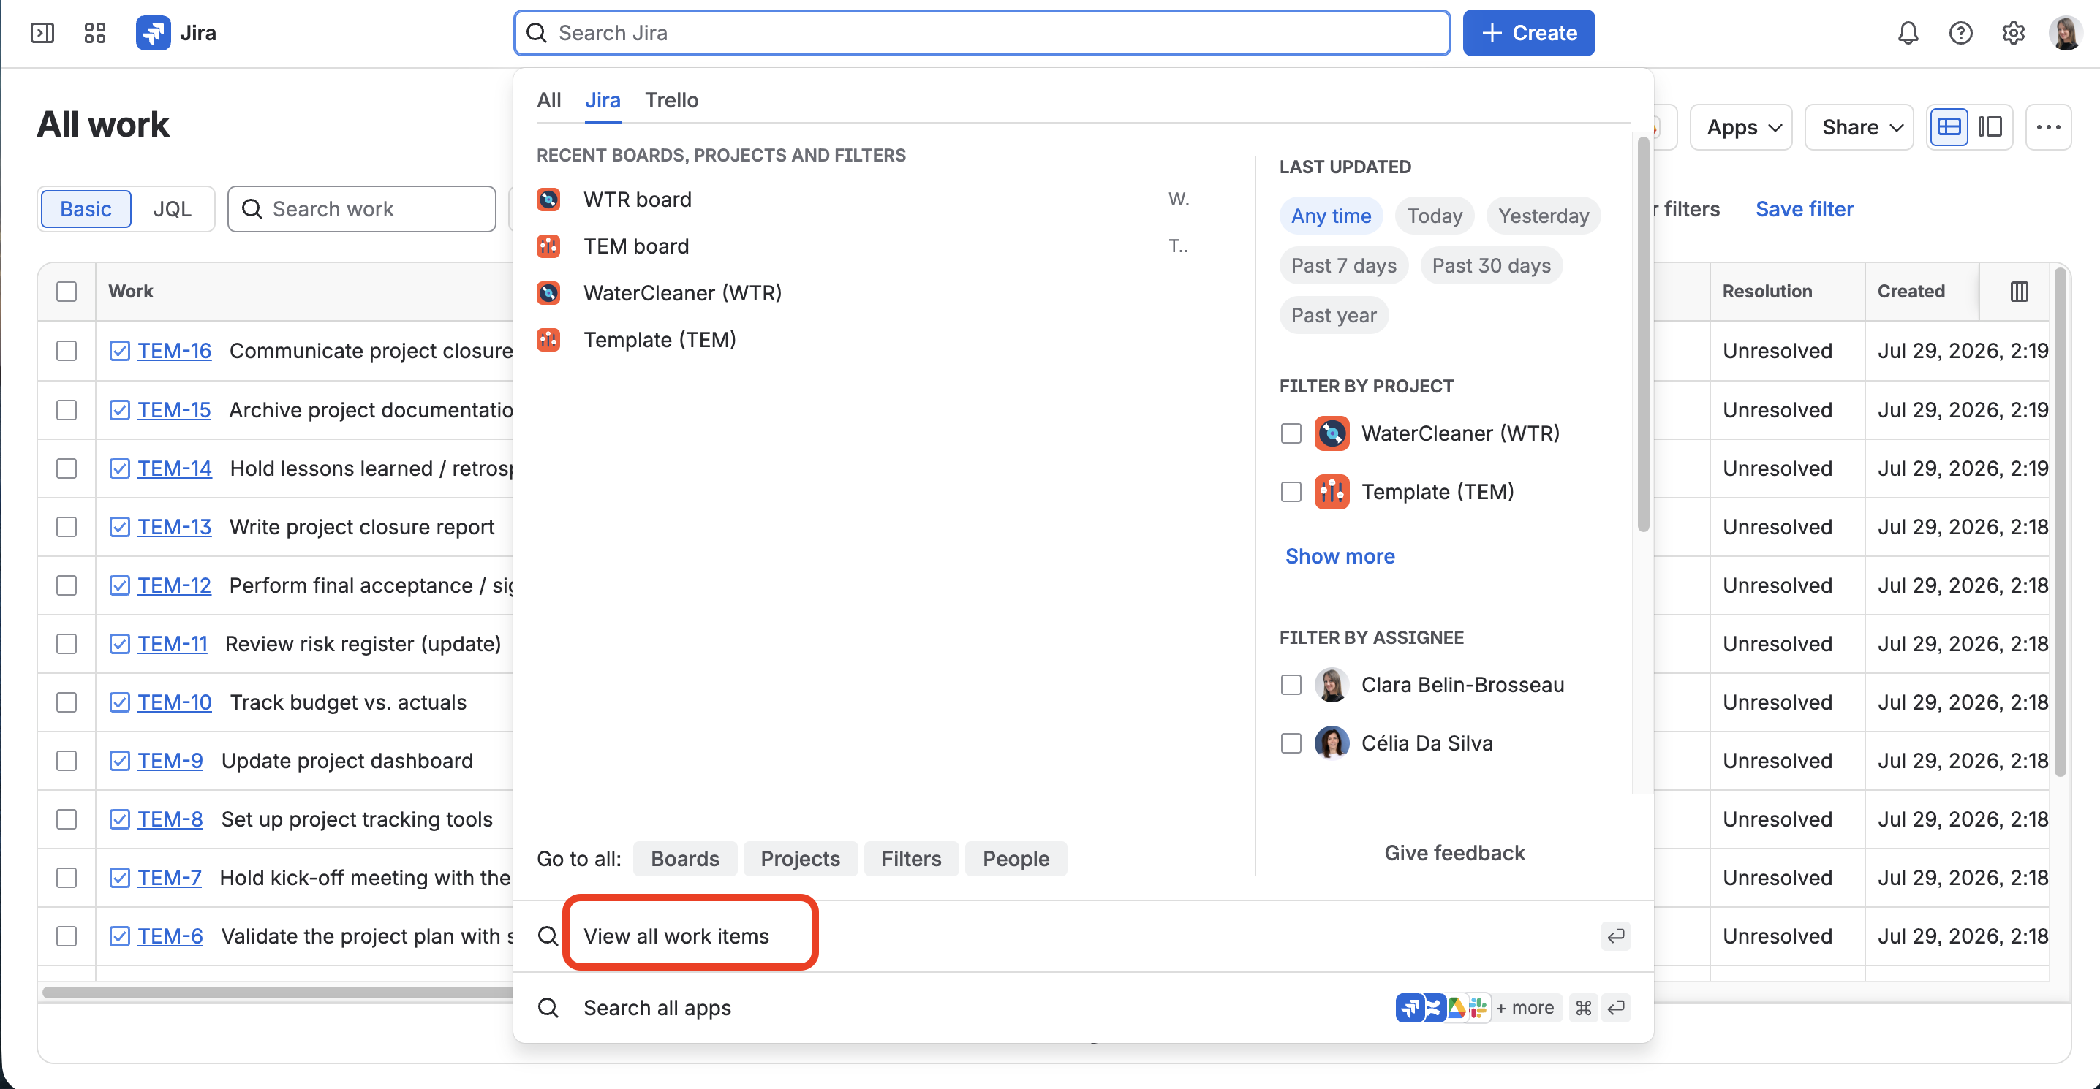Expand the Apps dropdown
The height and width of the screenshot is (1089, 2100).
click(1742, 127)
